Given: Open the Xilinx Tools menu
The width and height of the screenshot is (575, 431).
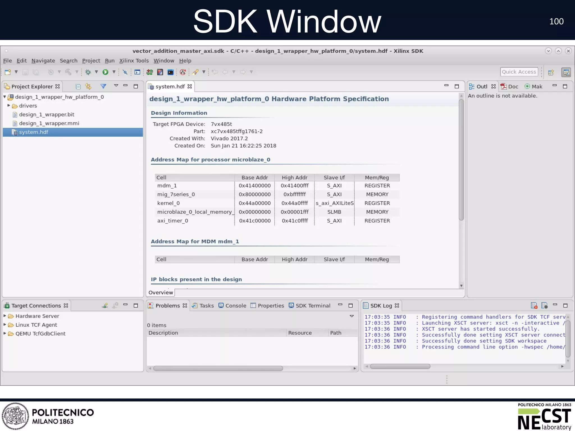Looking at the screenshot, I should tap(134, 61).
